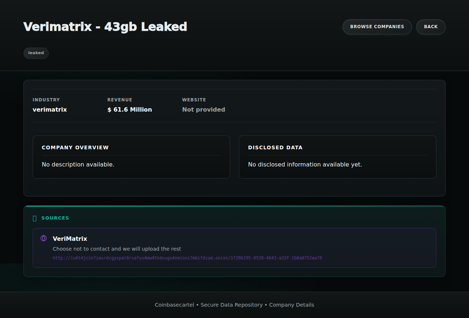Select the page title "Verimatrix - 43gb Leaked"

(105, 27)
